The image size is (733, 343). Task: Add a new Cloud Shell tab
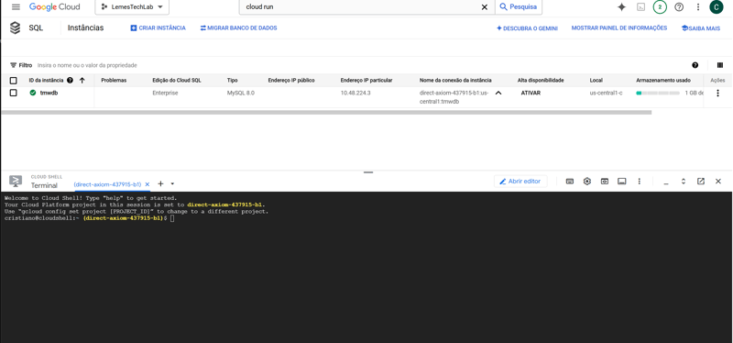160,184
